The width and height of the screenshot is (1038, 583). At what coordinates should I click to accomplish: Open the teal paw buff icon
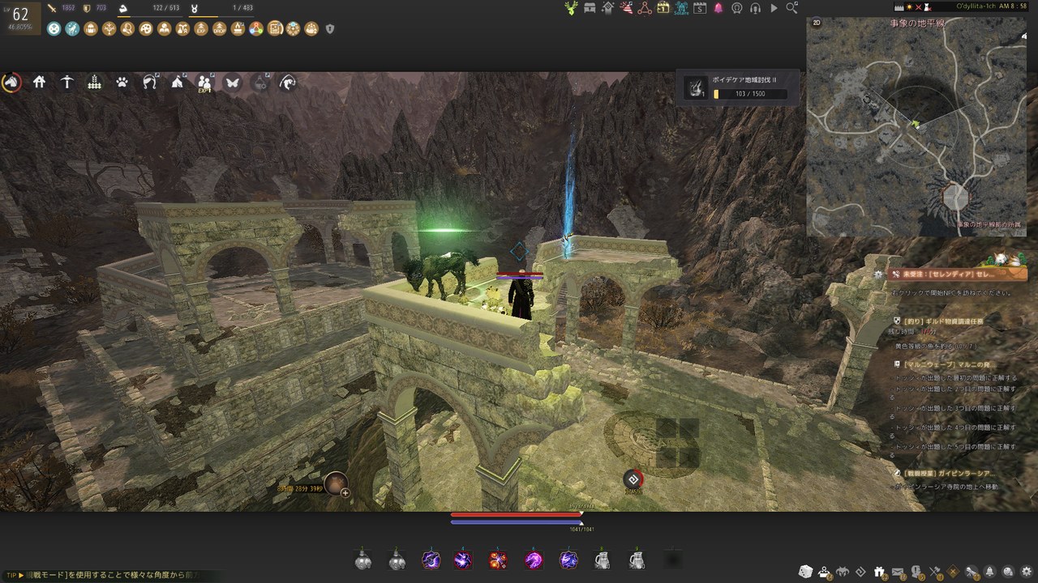pos(54,28)
